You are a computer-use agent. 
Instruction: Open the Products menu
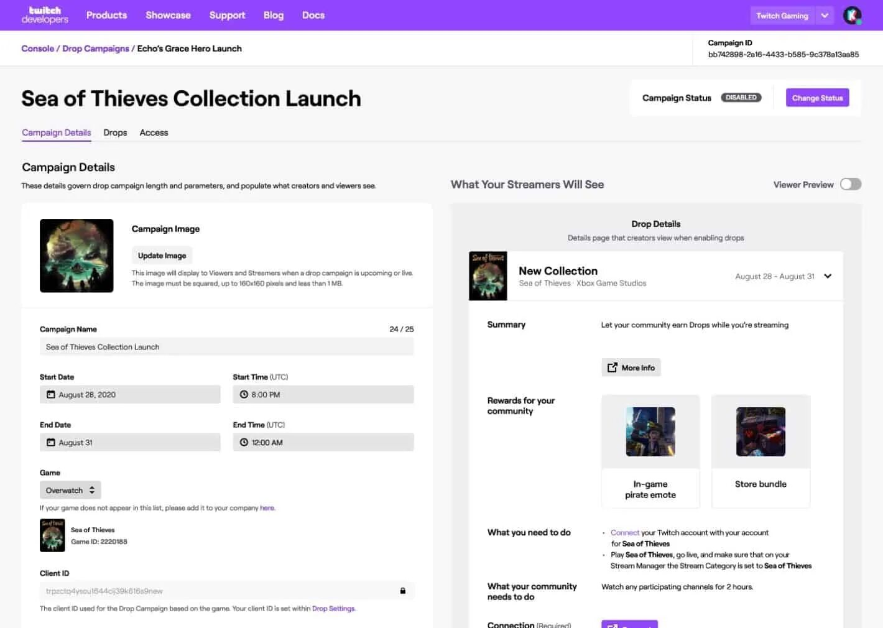click(106, 15)
